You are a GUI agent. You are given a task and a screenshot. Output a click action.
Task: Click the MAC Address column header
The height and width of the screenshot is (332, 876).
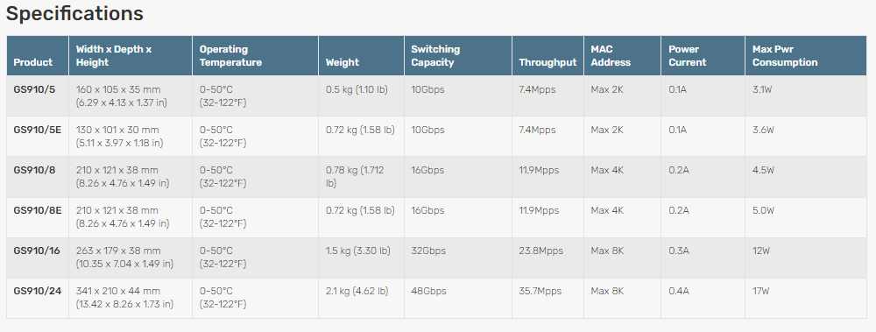point(611,56)
